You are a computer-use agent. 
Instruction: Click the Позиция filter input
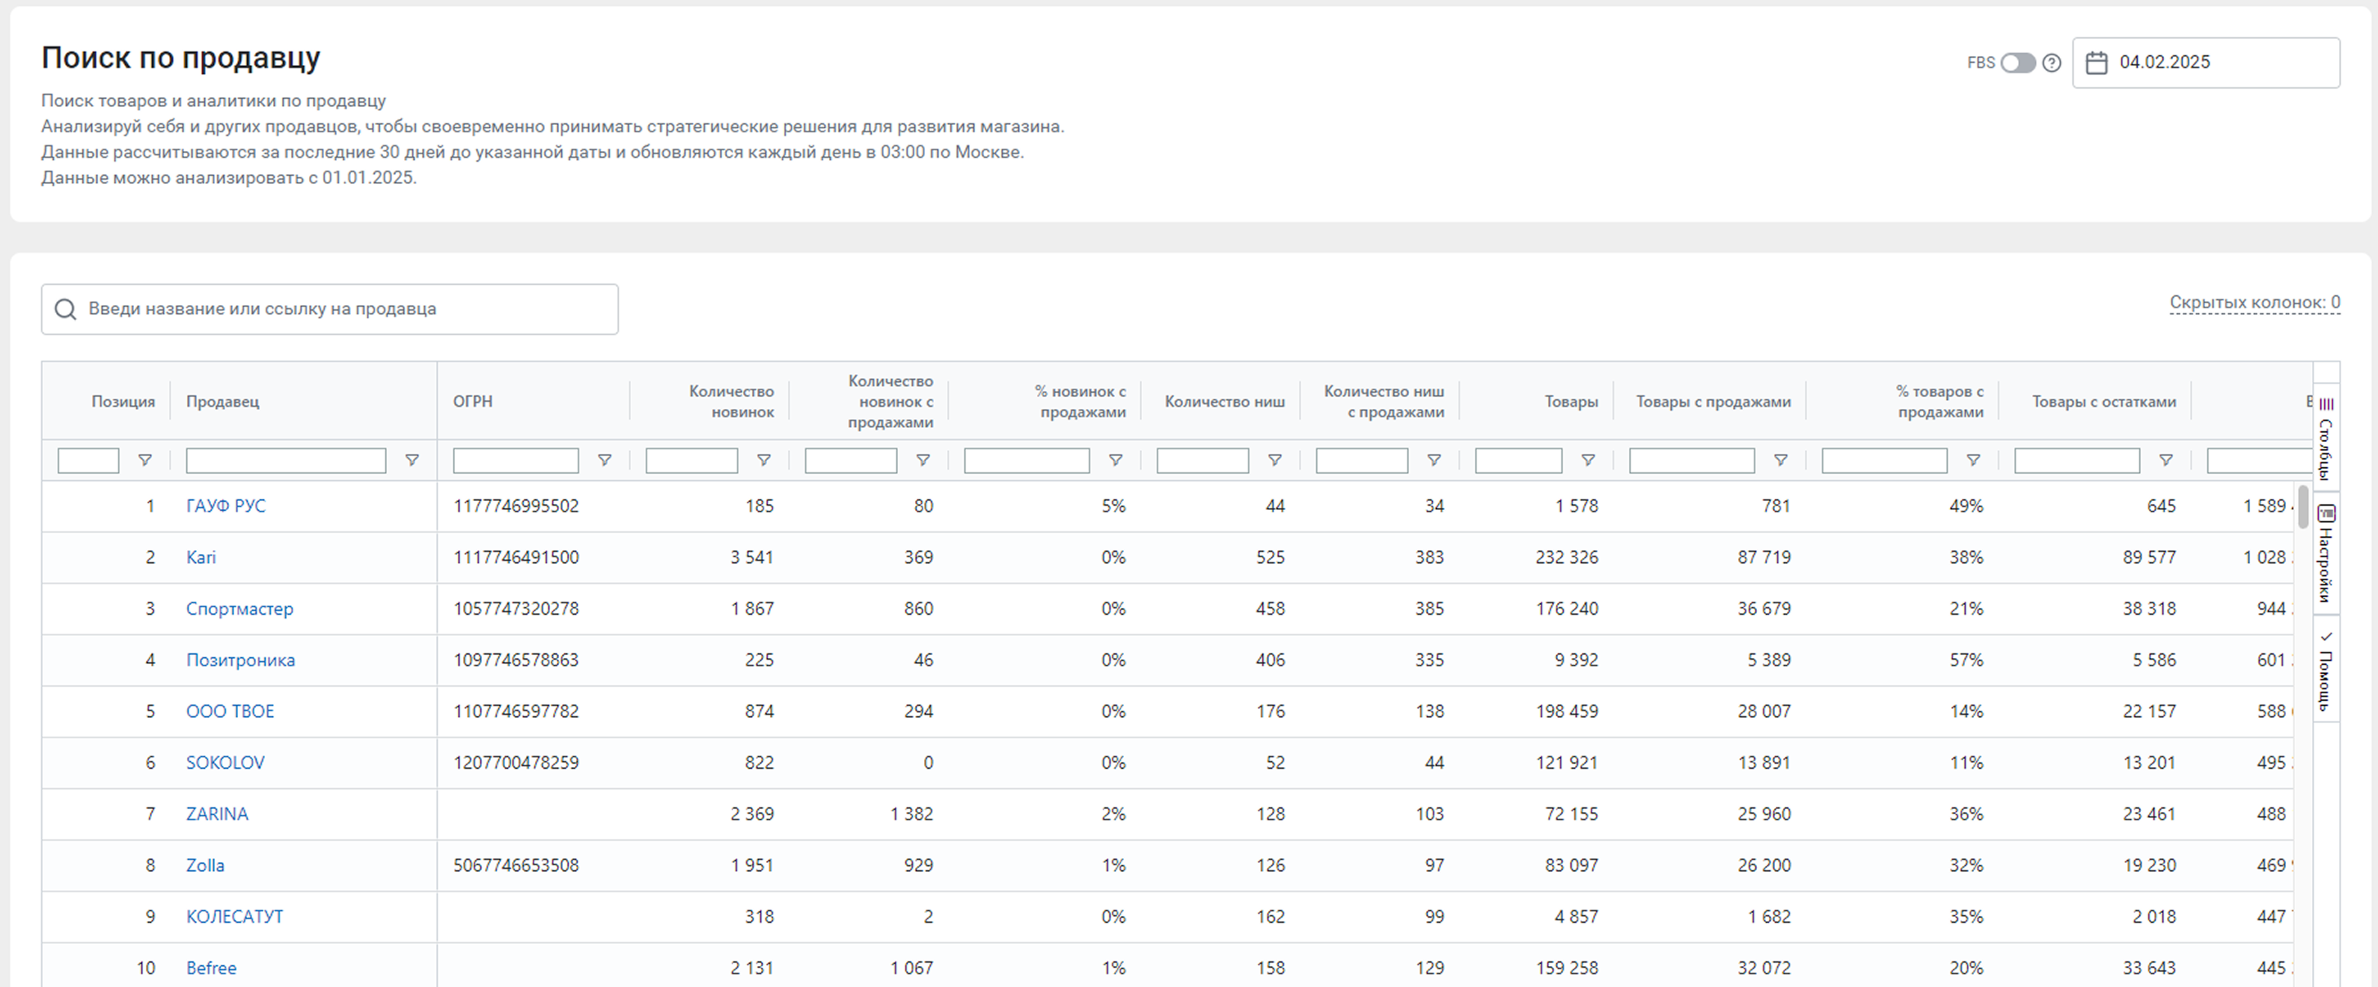tap(89, 460)
